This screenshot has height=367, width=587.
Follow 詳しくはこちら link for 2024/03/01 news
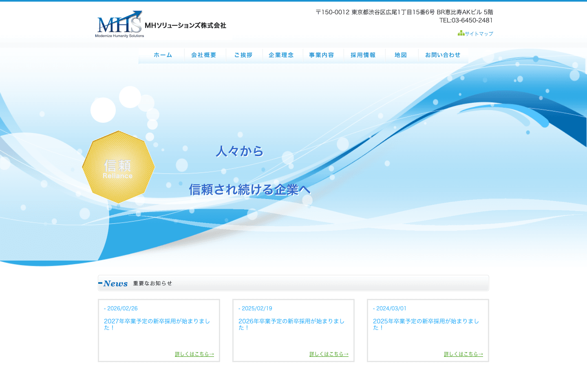(463, 354)
